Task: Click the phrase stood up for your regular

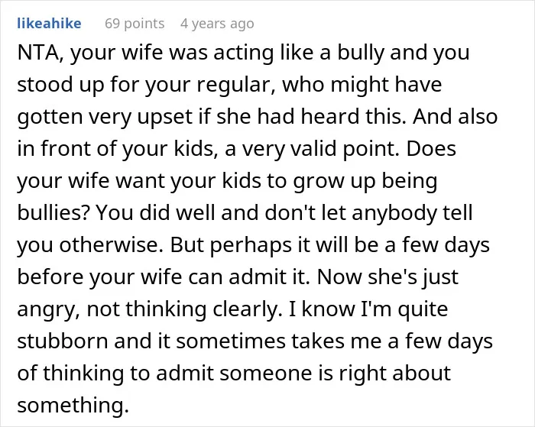Action: pyautogui.click(x=146, y=86)
